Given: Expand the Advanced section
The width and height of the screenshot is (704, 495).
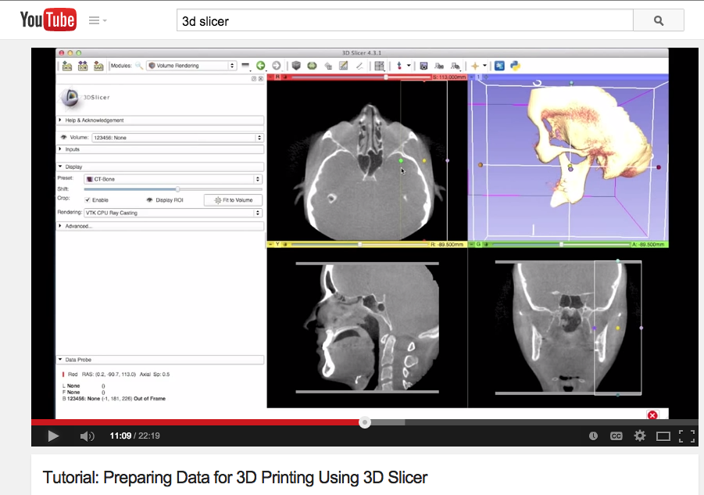Looking at the screenshot, I should point(78,226).
